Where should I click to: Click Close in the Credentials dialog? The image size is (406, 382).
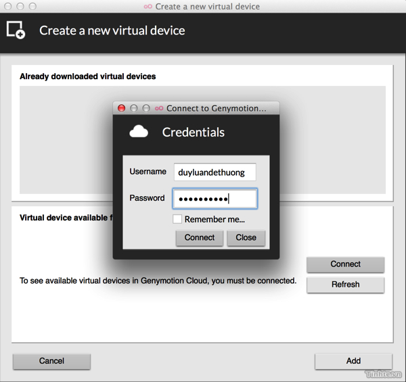246,237
